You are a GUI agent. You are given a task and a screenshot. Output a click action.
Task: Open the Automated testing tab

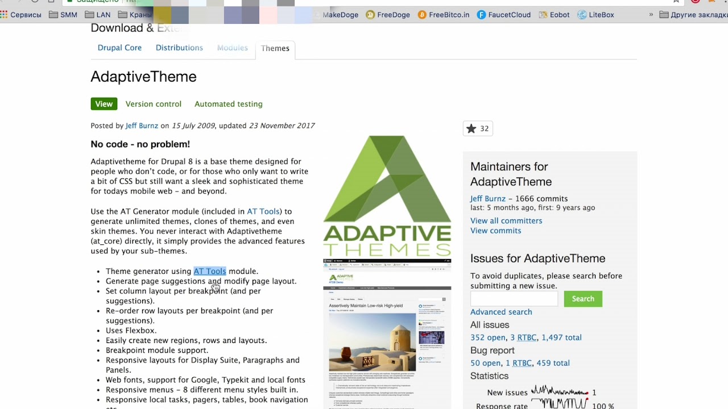click(229, 104)
